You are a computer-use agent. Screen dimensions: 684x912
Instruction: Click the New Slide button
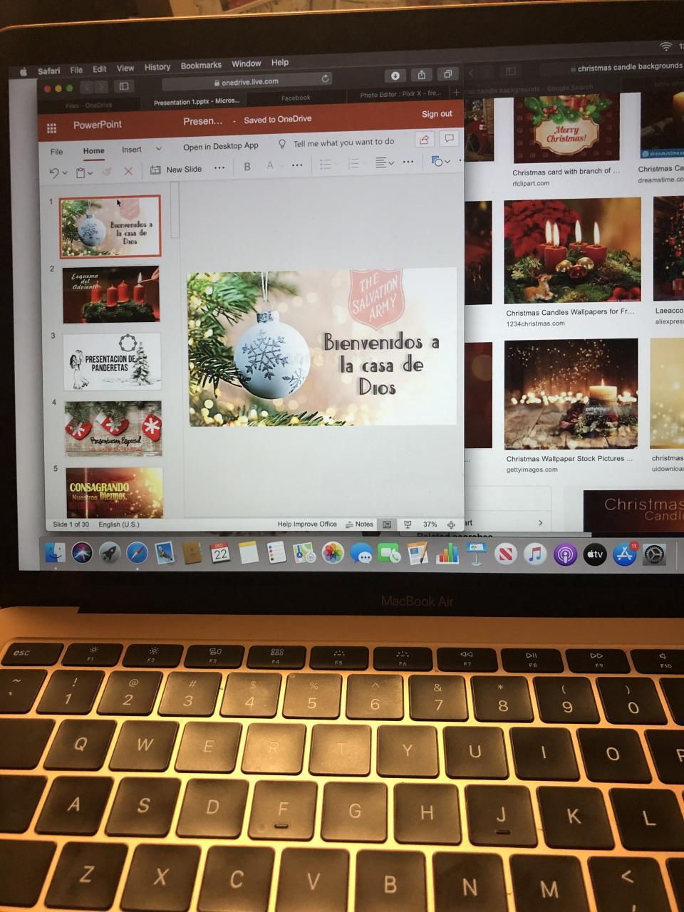(x=176, y=170)
